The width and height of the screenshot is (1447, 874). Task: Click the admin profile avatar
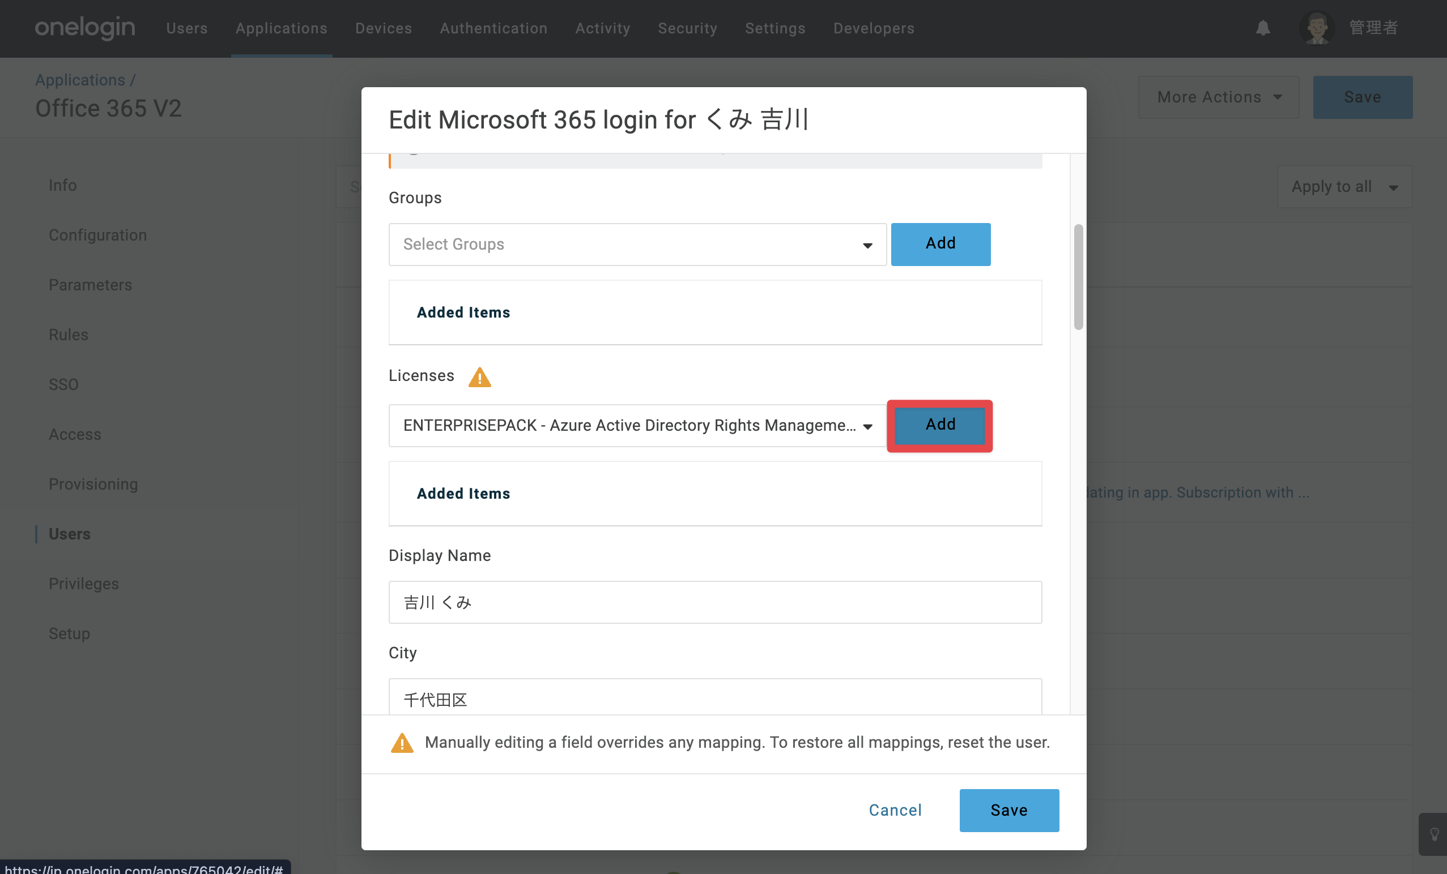1317,28
